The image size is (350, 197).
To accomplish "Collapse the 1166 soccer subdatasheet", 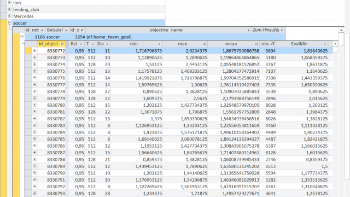I will (22, 37).
